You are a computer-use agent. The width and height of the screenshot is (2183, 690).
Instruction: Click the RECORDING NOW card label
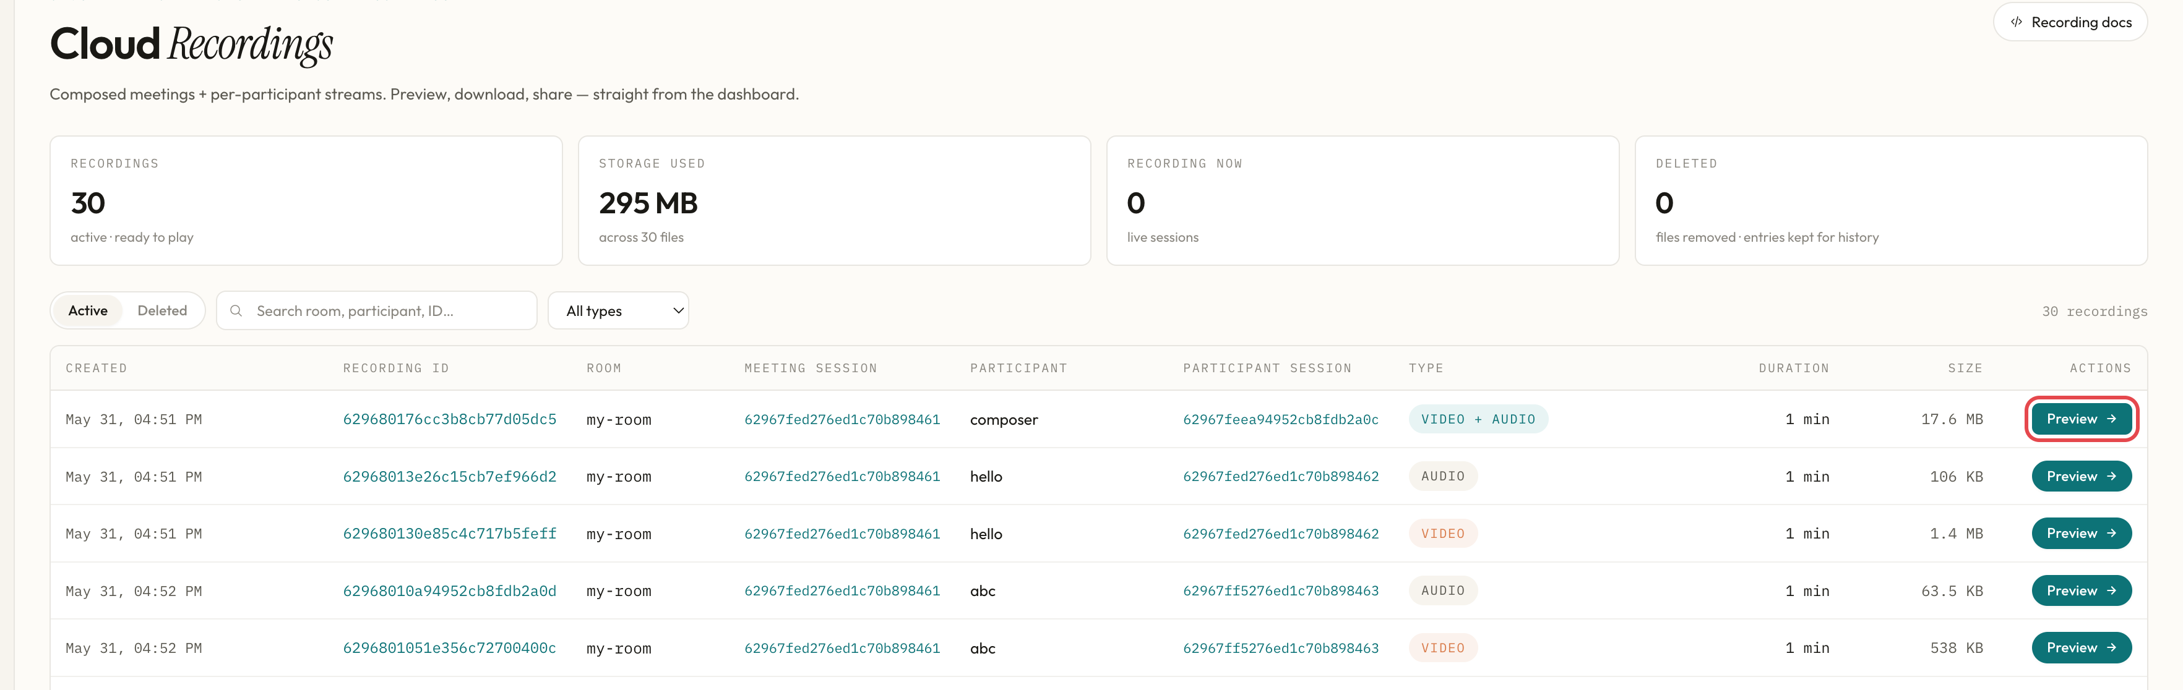coord(1184,163)
